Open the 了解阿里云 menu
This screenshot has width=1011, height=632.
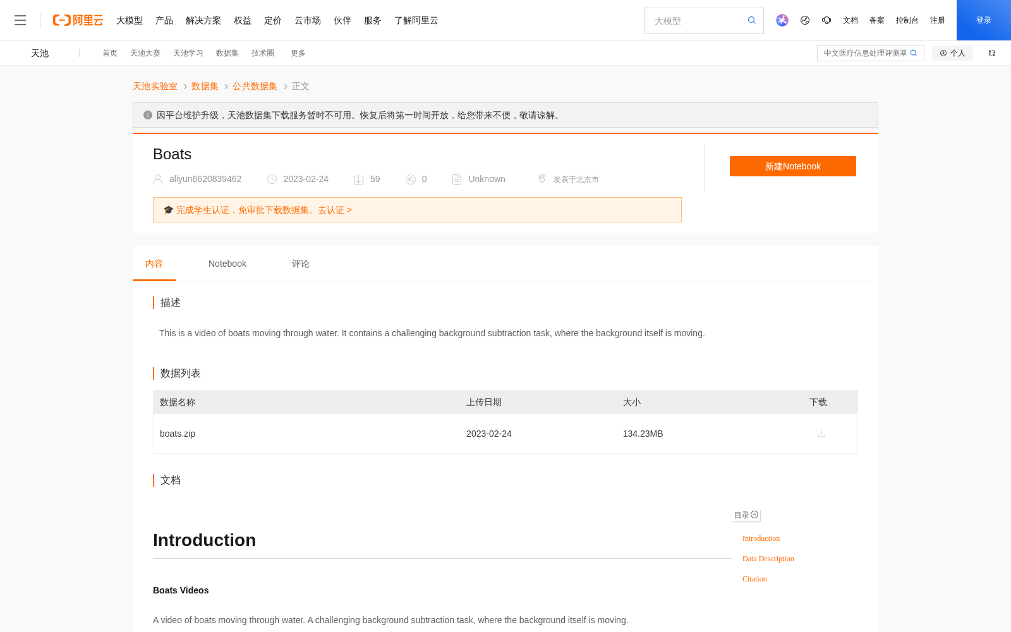[x=416, y=20]
